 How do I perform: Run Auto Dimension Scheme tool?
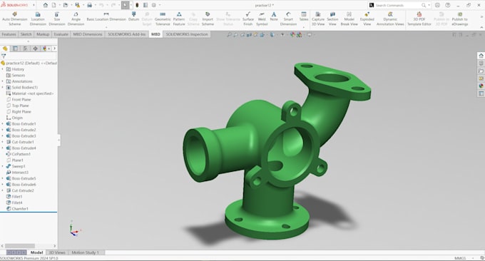14,19
